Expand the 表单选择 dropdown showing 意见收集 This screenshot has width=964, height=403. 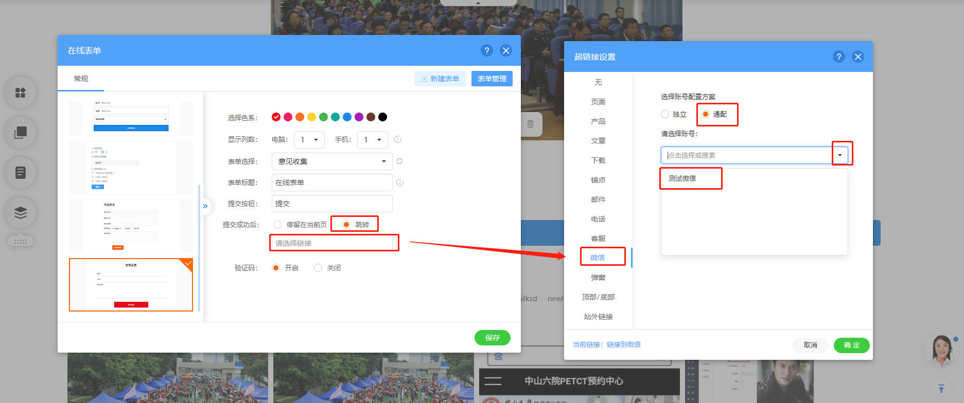(x=331, y=161)
